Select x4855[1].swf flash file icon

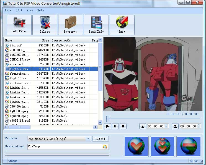tap(7, 121)
